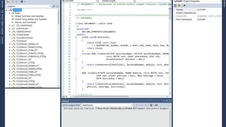226x127 pixels.
Task: Pin the Output window
Action: 167,101
